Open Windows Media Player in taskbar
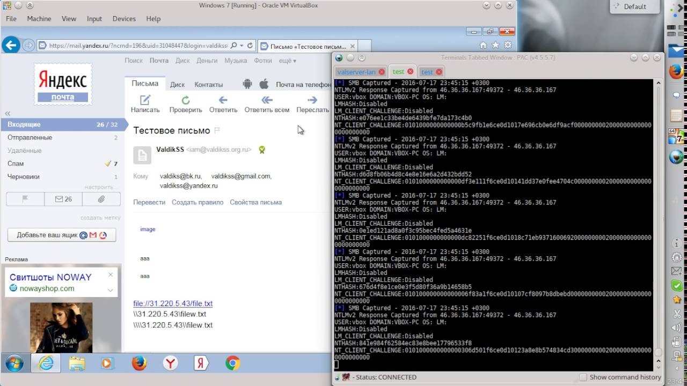This screenshot has width=687, height=386. (x=108, y=363)
